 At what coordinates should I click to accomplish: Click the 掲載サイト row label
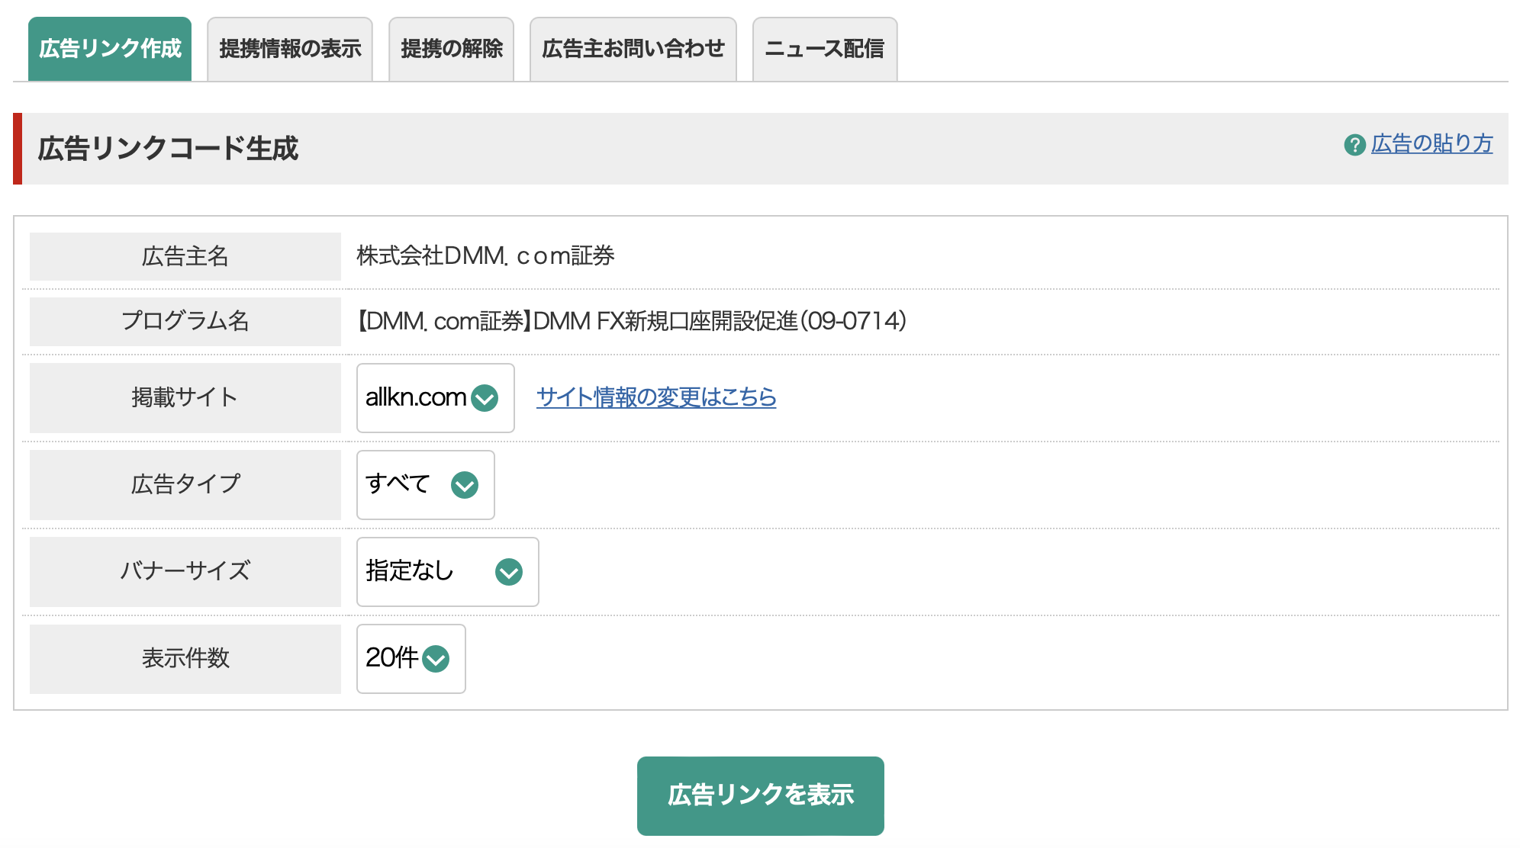tap(185, 397)
